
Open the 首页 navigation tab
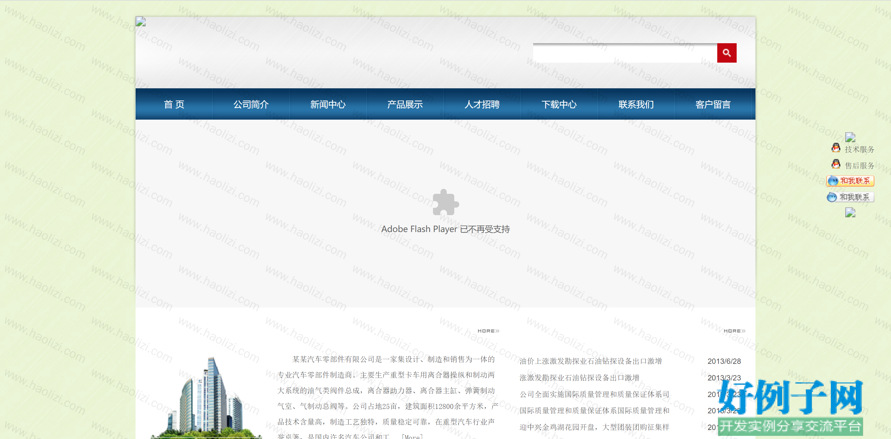tap(174, 104)
